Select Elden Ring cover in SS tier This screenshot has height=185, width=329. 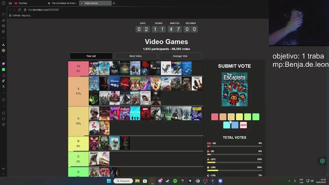125,68
